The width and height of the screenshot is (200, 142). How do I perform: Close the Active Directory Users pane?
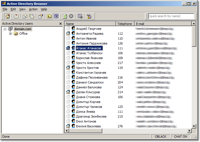pos(61,24)
